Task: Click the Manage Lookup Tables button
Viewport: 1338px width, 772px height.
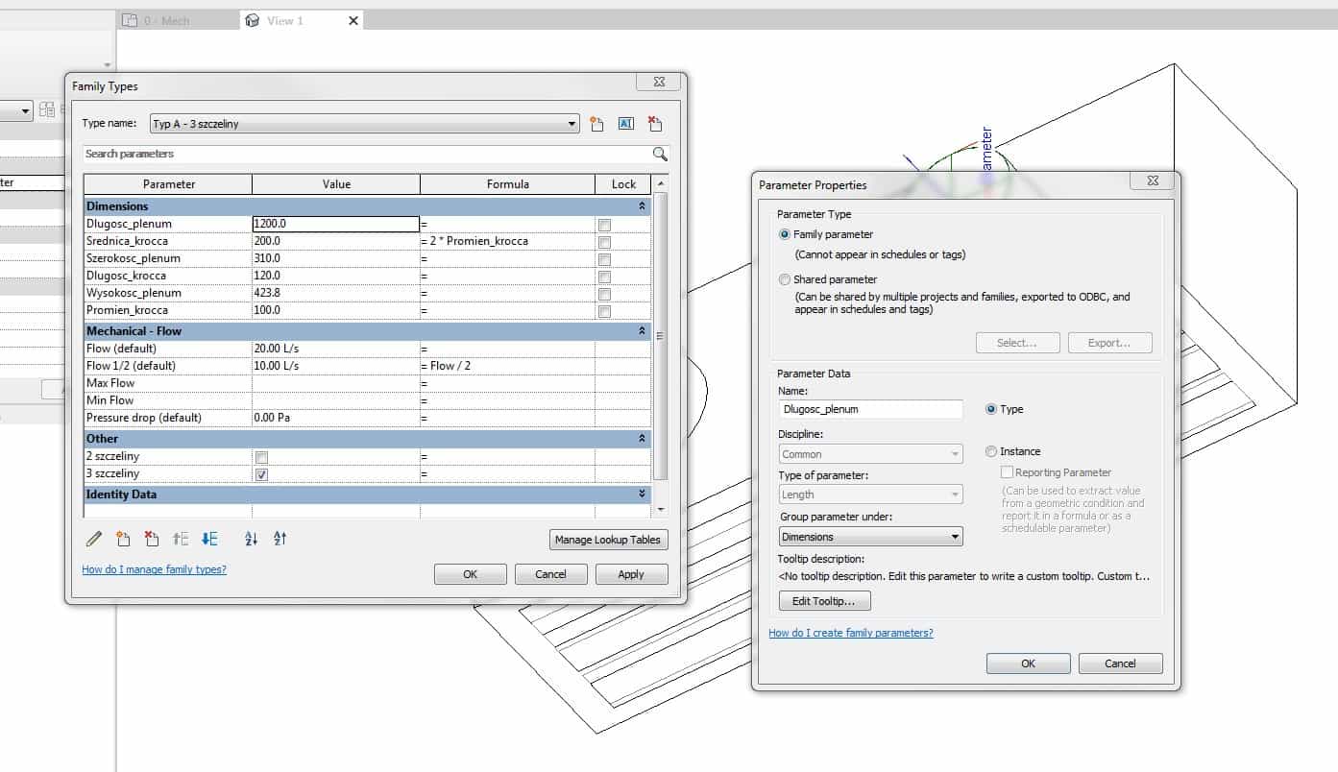Action: pos(607,540)
